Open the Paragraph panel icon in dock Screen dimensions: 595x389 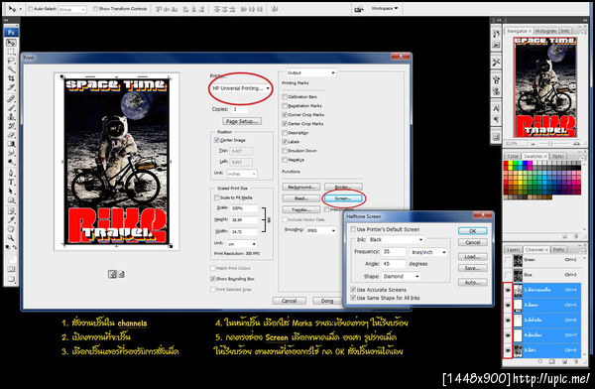tap(496, 120)
